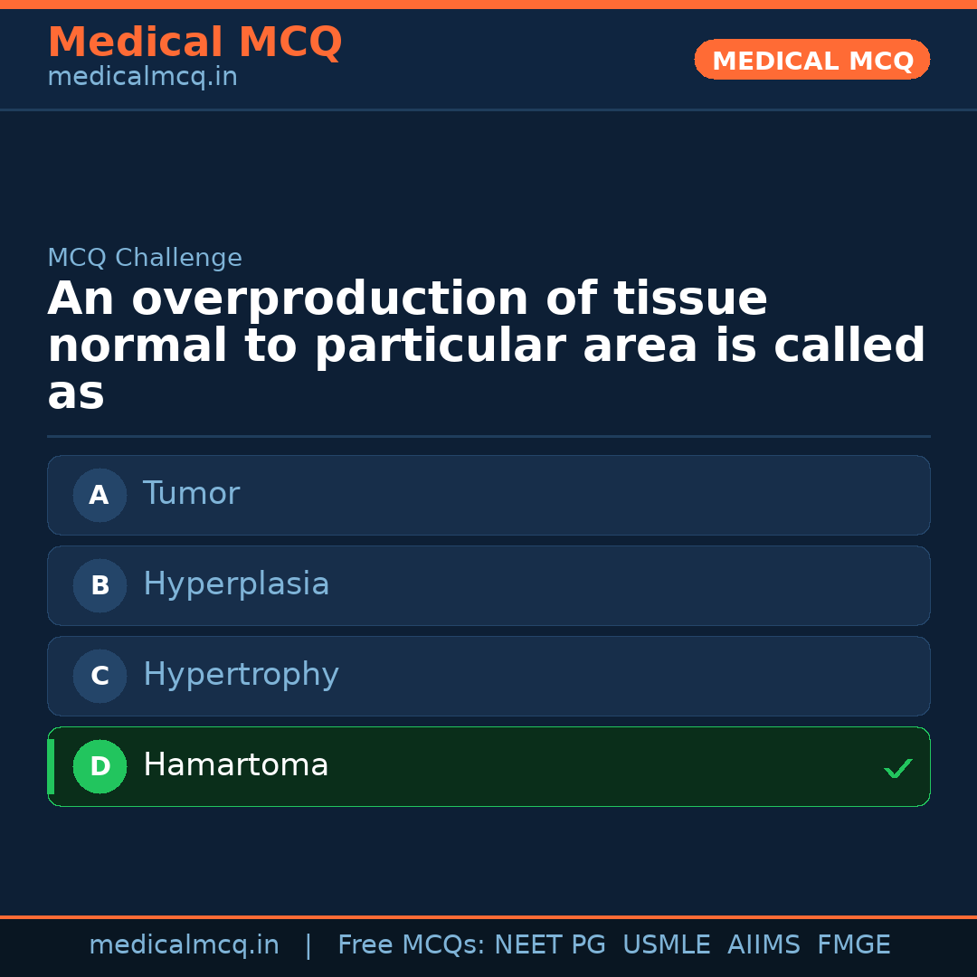977x977 pixels.
Task: Select the circular C badge icon
Action: pyautogui.click(x=100, y=676)
